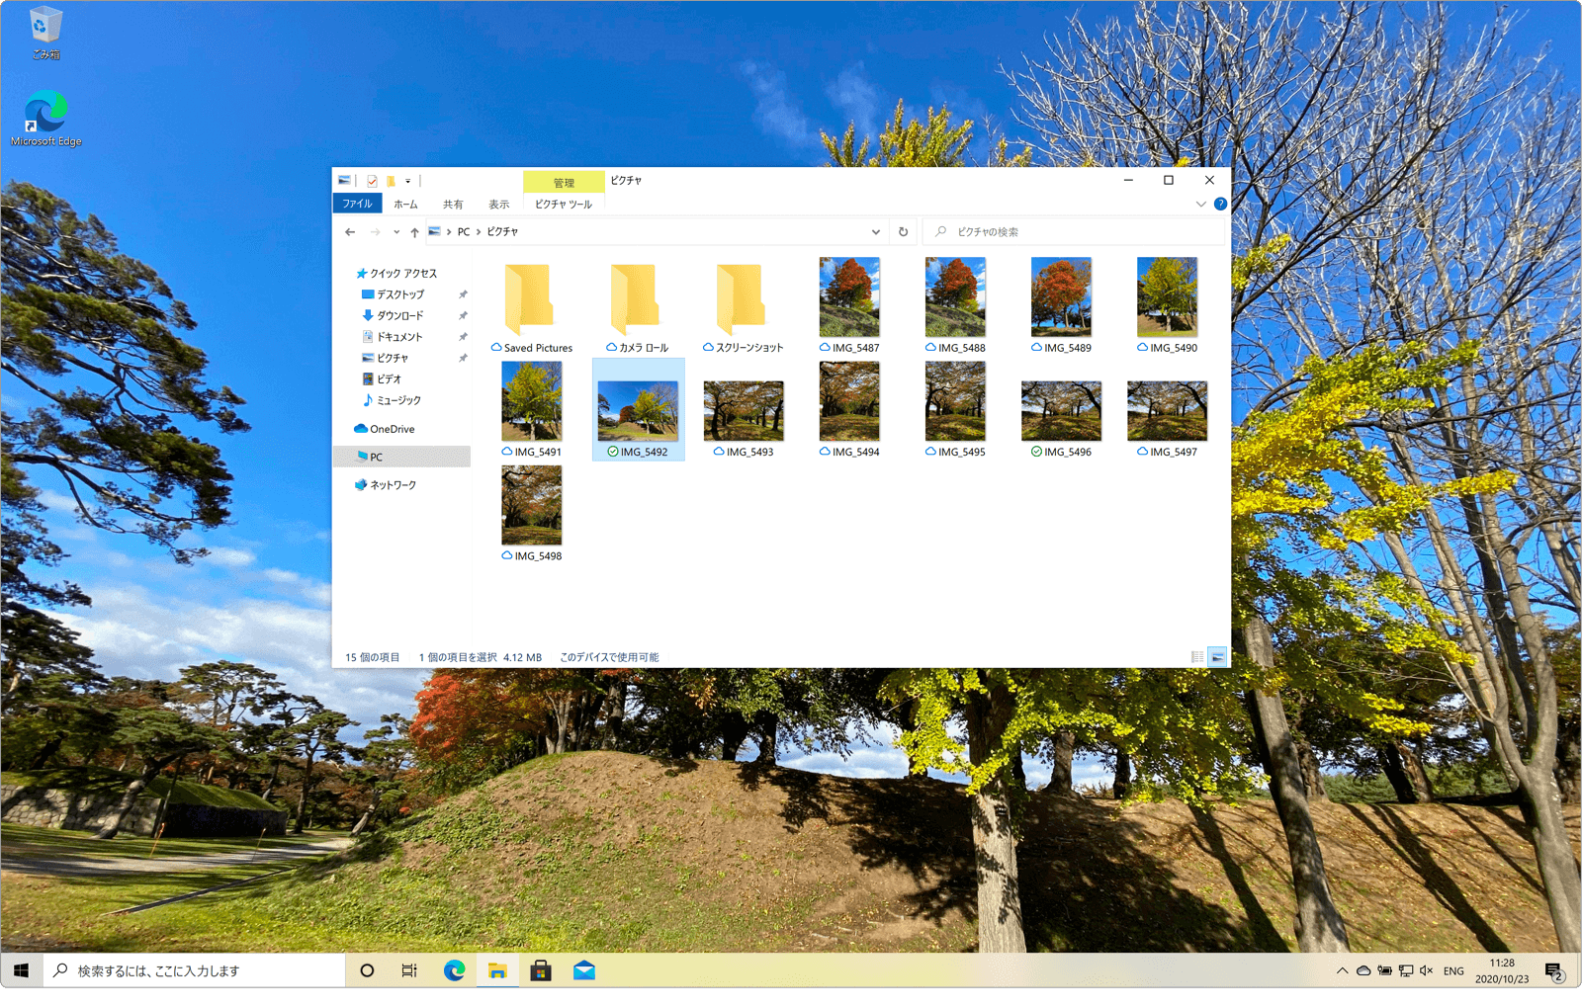
Task: Go back with the back arrow
Action: click(x=350, y=232)
